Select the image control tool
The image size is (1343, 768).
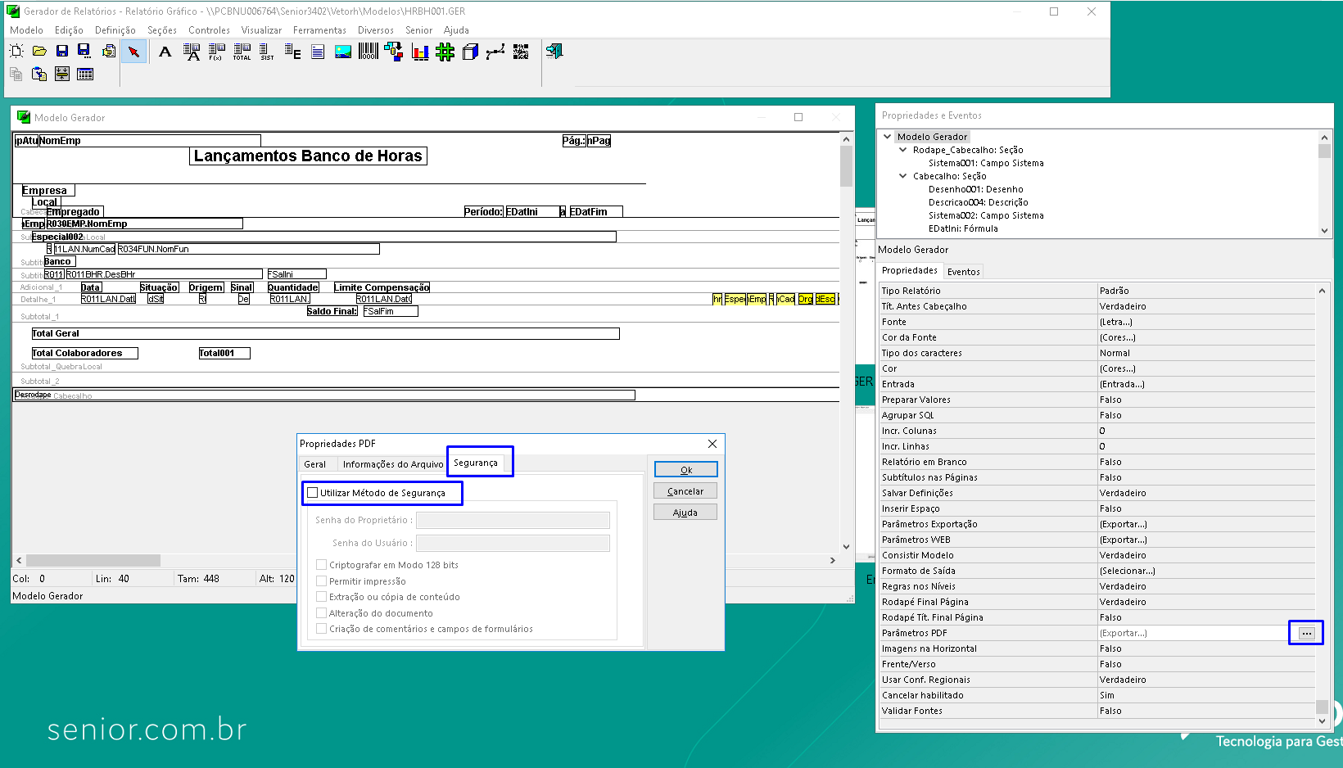pyautogui.click(x=343, y=52)
